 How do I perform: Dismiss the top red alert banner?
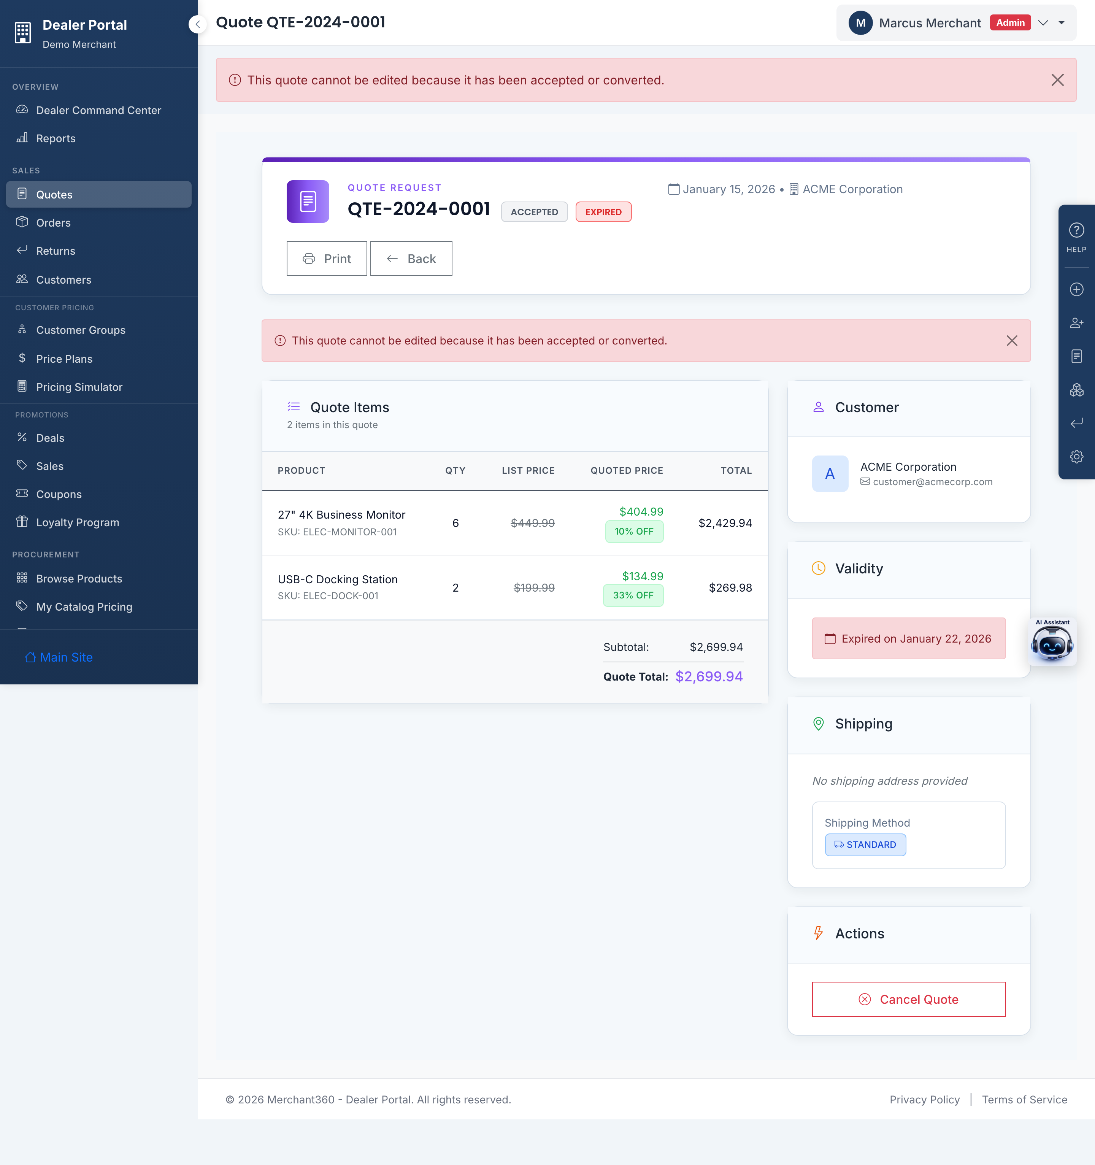(x=1057, y=80)
